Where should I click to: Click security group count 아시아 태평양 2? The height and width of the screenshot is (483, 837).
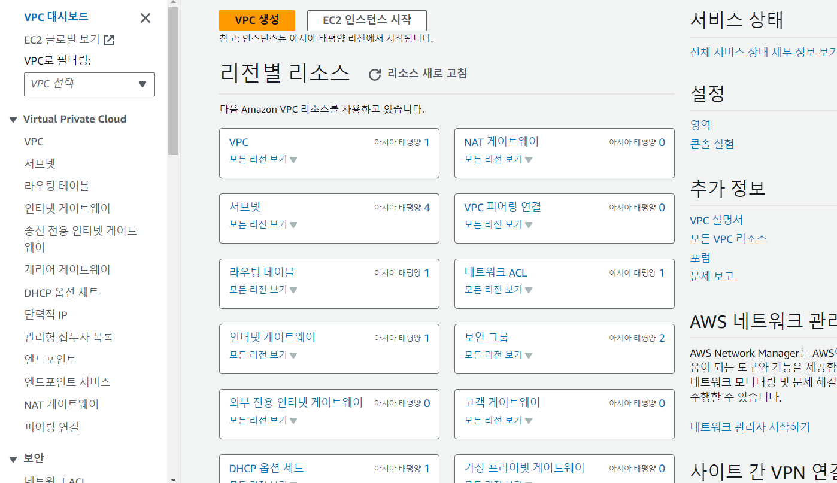point(637,338)
